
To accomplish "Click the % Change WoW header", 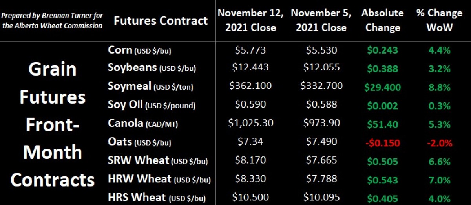I will tap(439, 20).
